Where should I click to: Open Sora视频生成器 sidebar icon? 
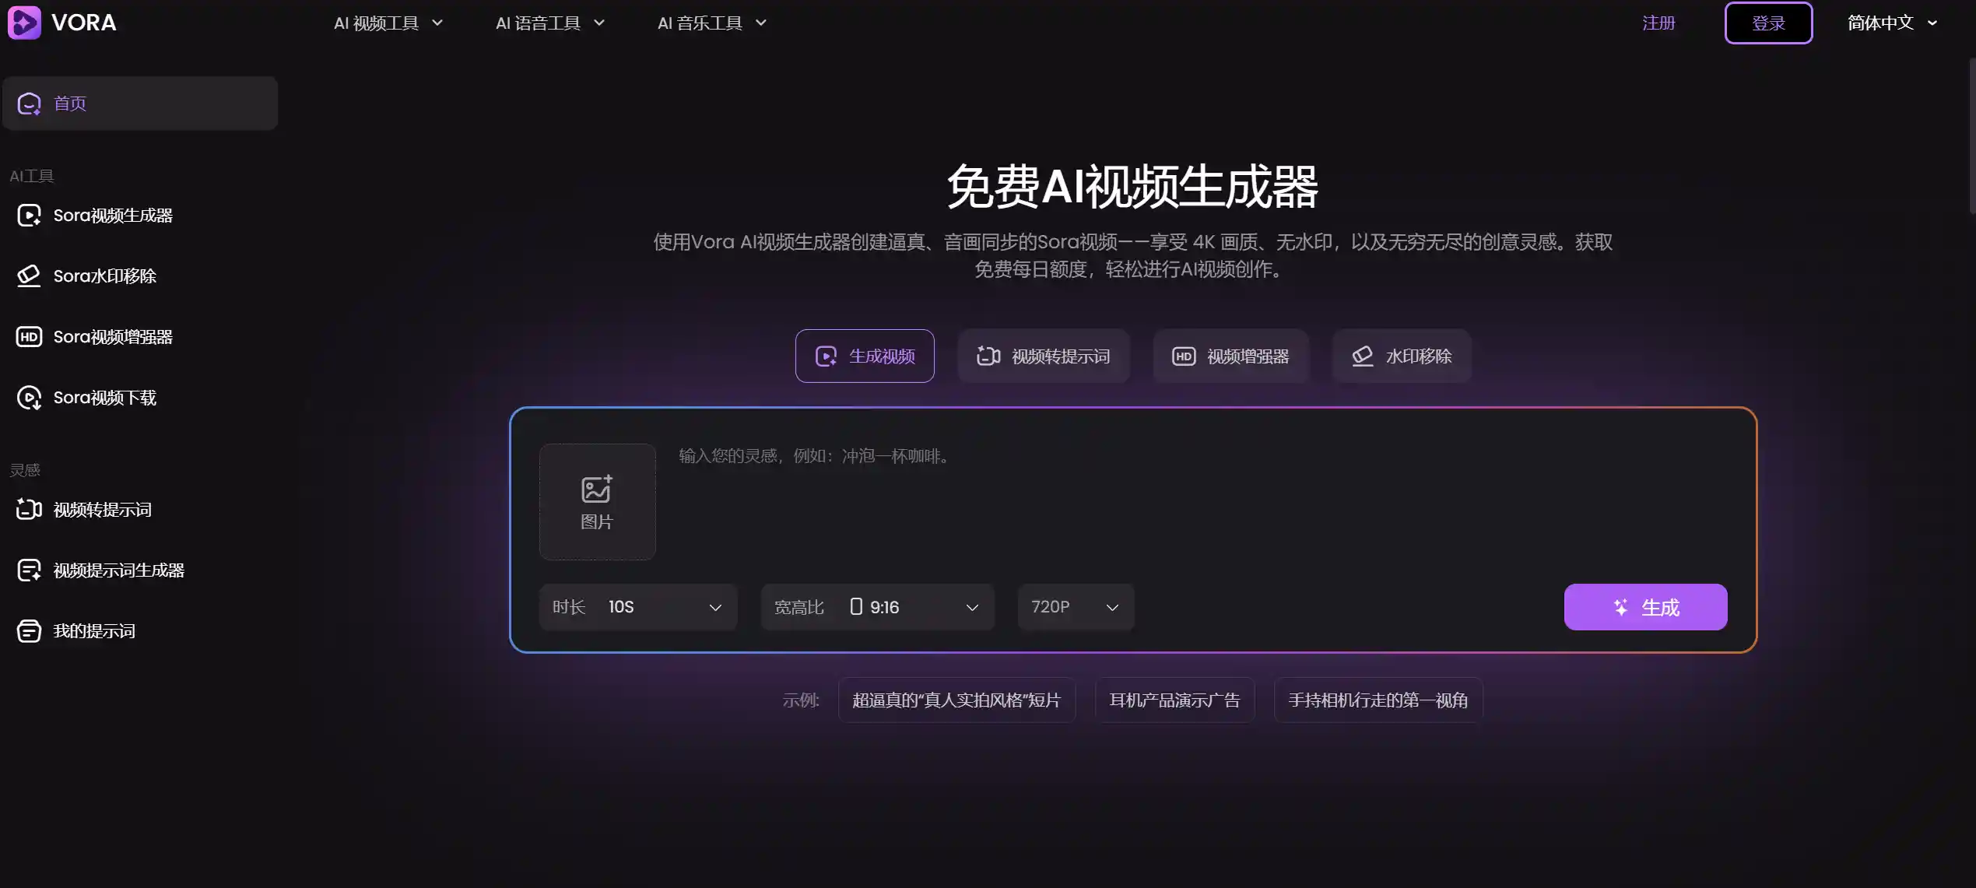pyautogui.click(x=29, y=216)
